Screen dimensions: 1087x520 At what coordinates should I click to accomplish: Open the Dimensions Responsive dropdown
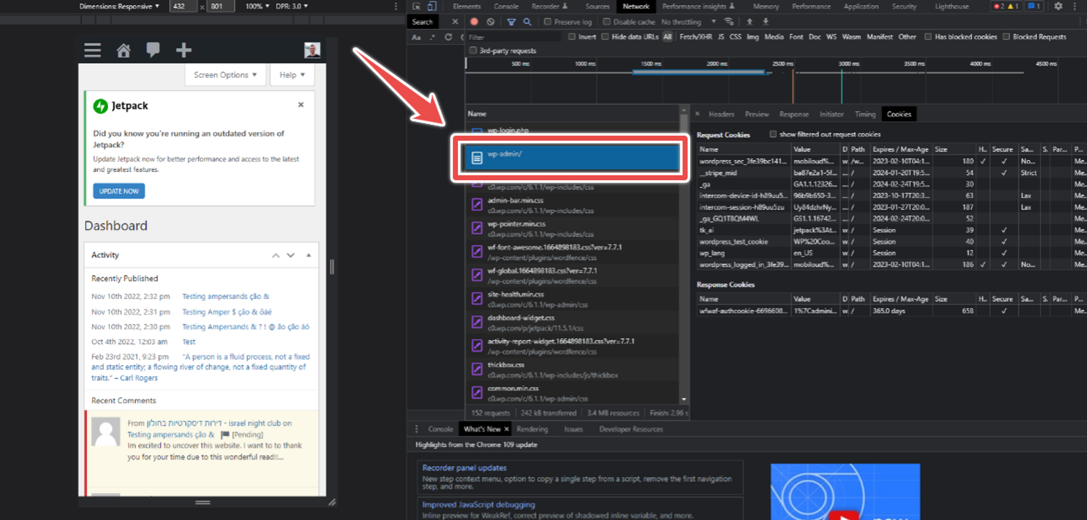[119, 7]
